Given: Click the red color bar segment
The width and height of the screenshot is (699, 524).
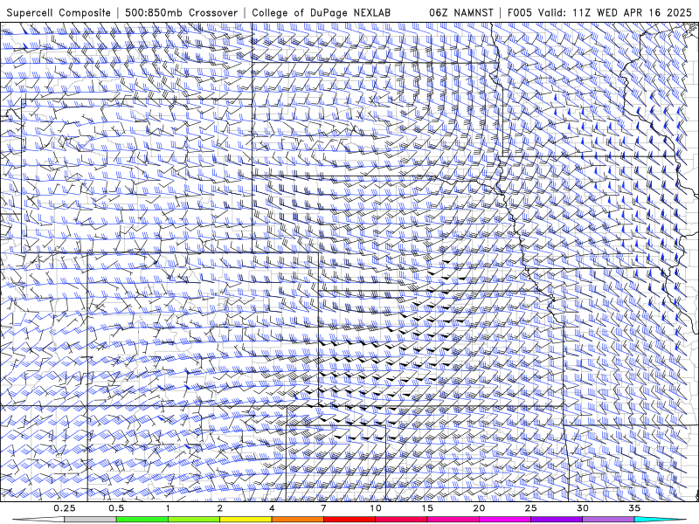Looking at the screenshot, I should tap(349, 520).
